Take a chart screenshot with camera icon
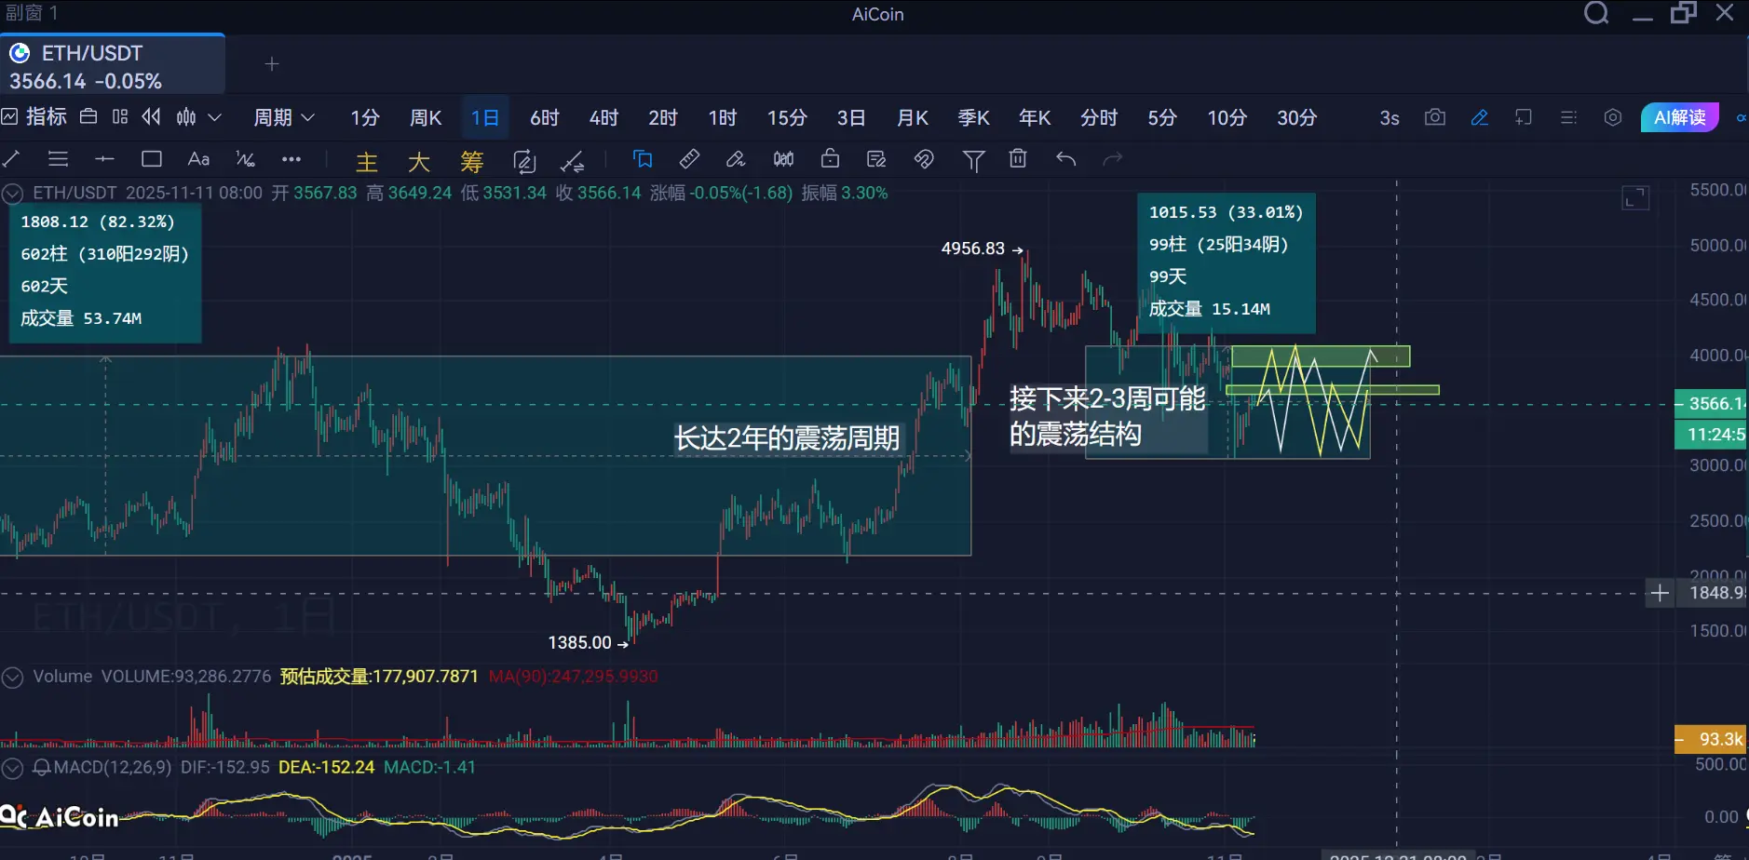 tap(1435, 117)
